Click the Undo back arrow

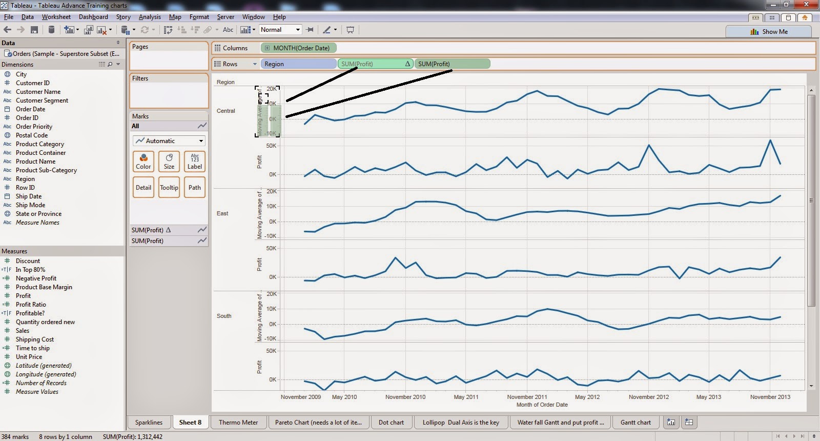[8, 30]
